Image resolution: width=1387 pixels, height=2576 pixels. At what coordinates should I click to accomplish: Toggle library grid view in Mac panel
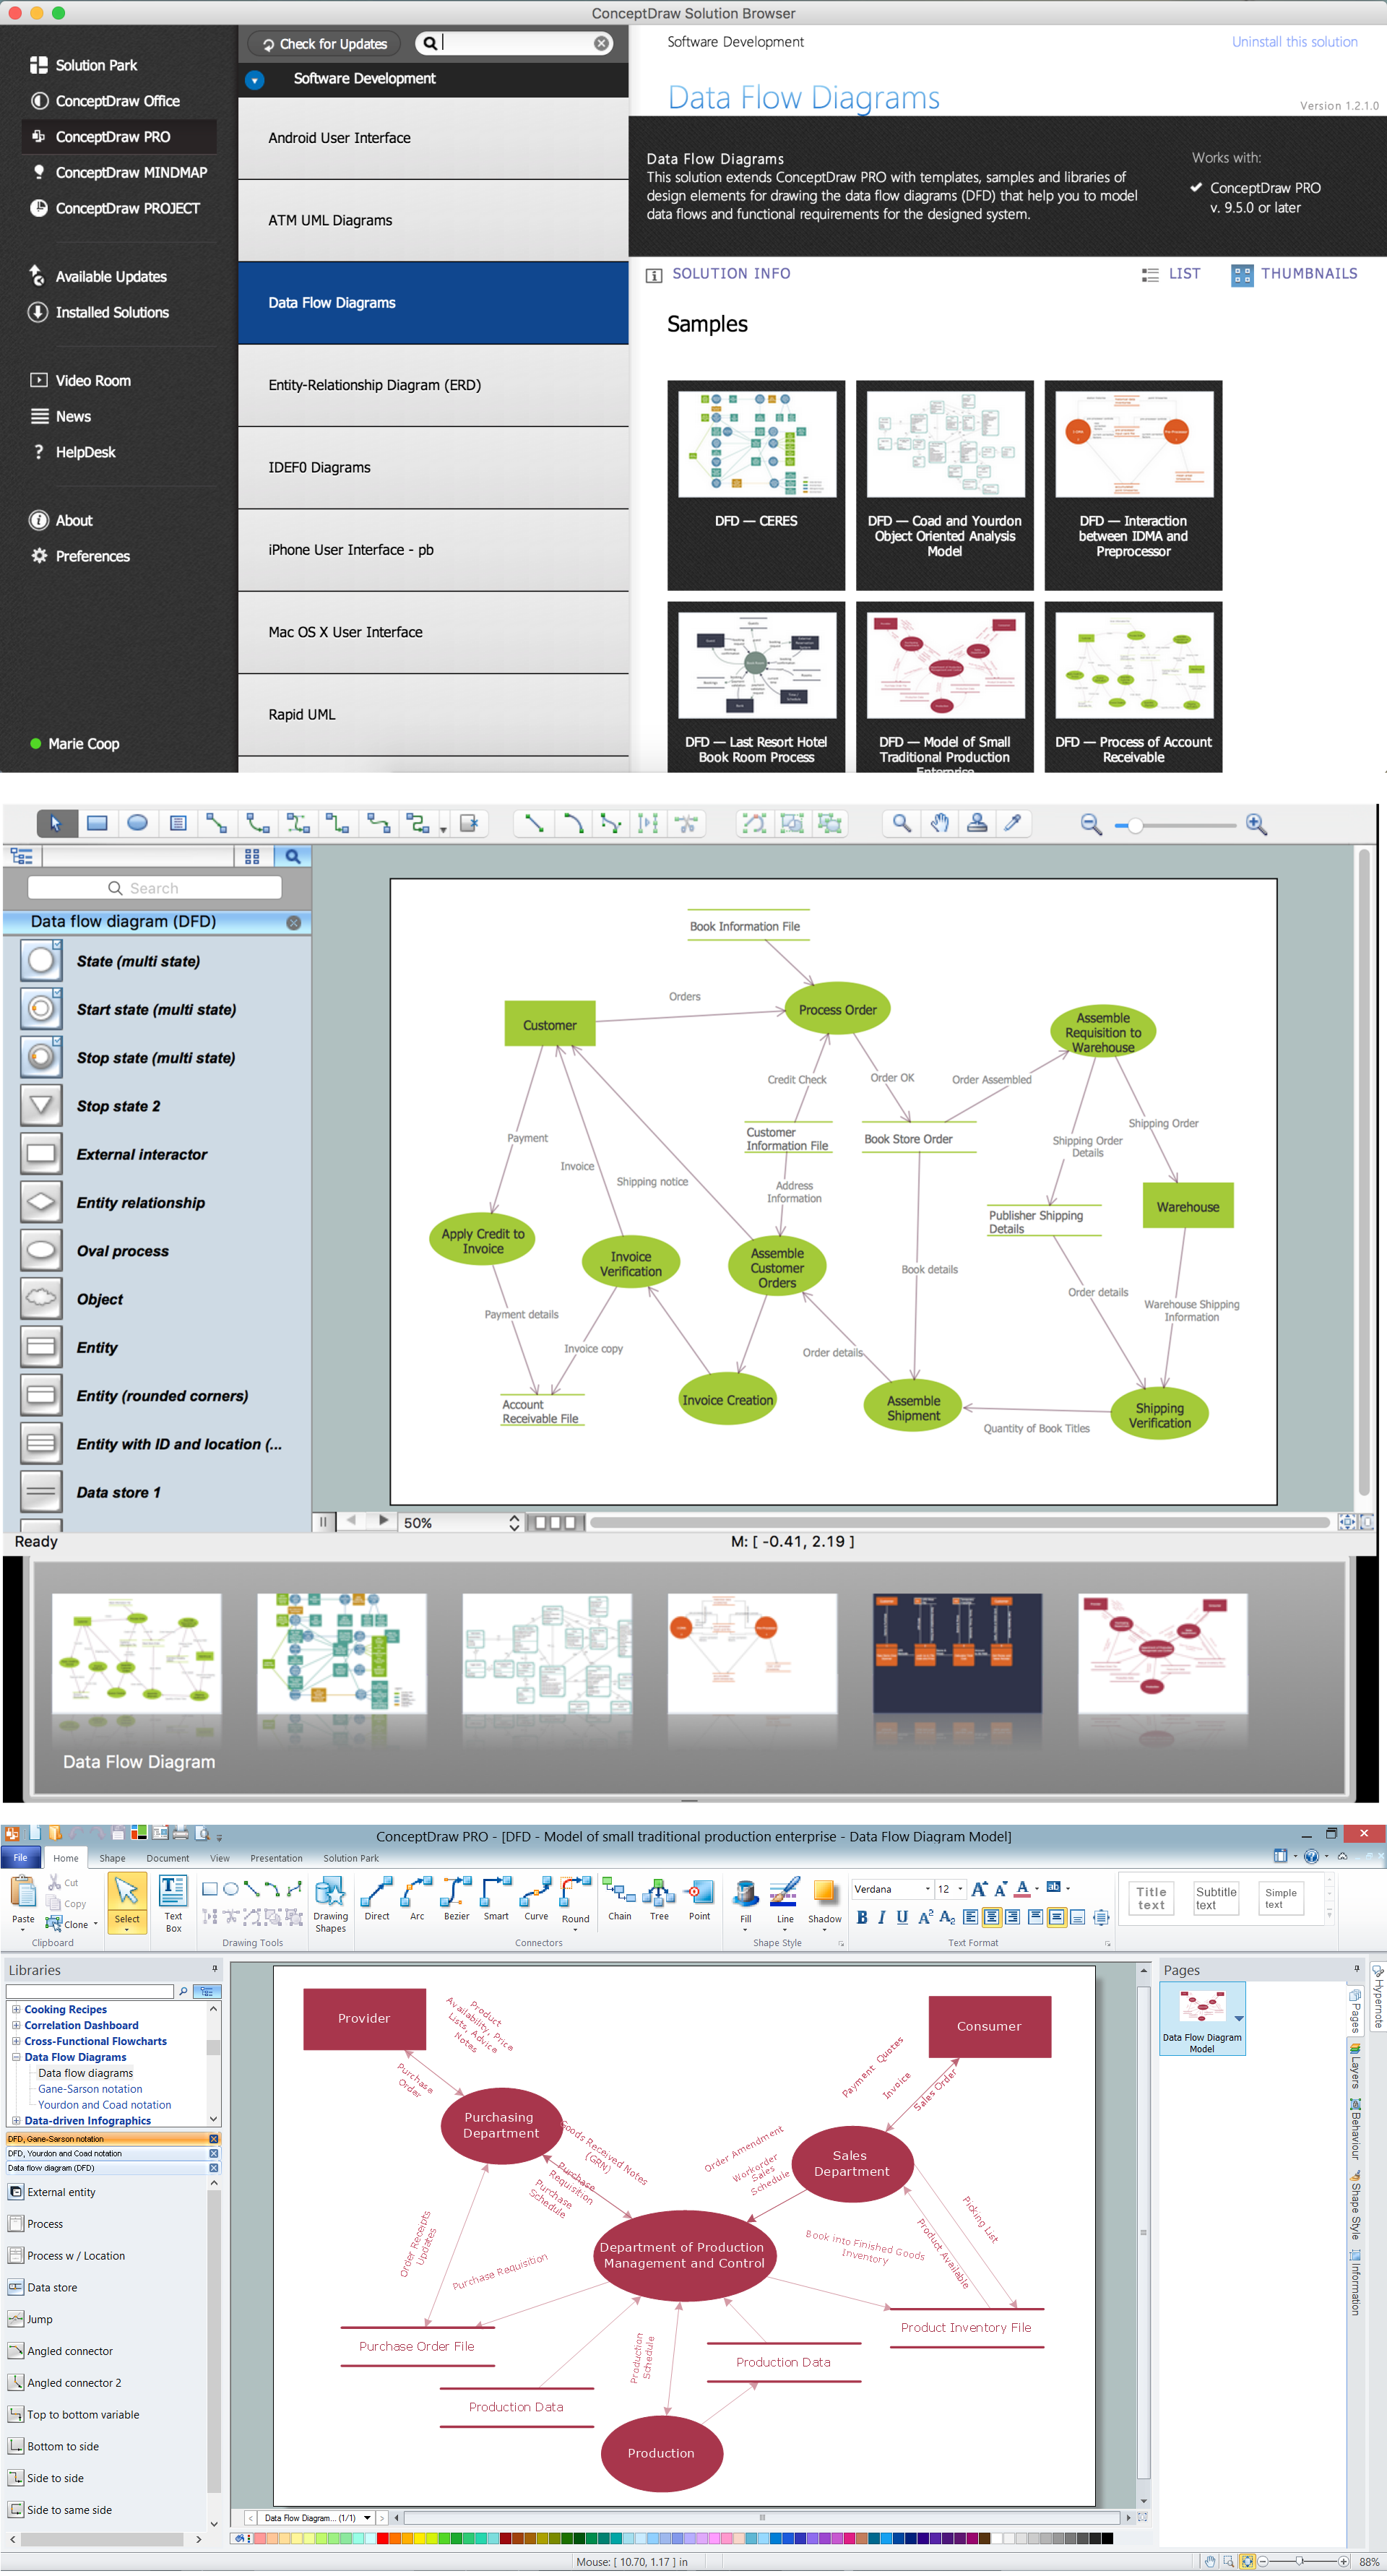point(252,856)
